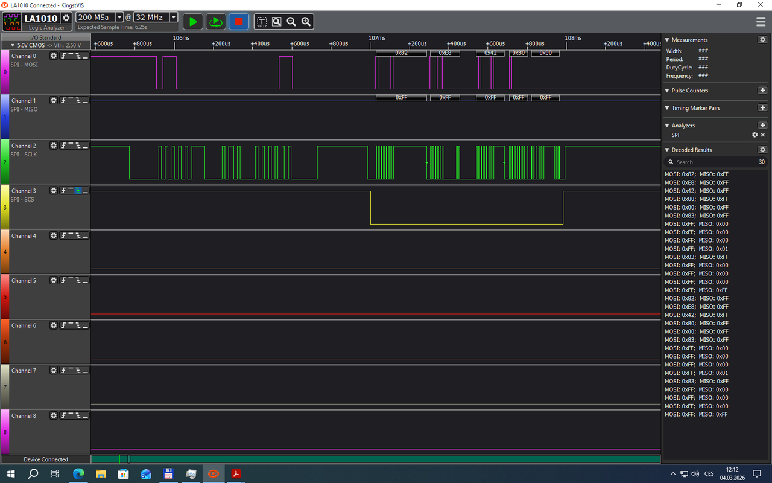Click the 0x42 decoded frame on MOSI
The width and height of the screenshot is (772, 483).
490,53
